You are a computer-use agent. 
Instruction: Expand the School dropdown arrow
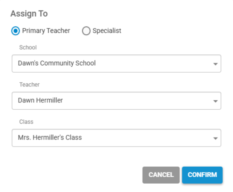[215, 64]
